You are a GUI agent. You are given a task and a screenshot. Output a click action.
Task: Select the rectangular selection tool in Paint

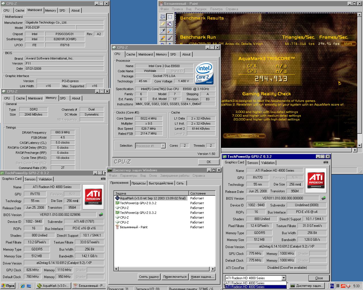pyautogui.click(x=170, y=17)
